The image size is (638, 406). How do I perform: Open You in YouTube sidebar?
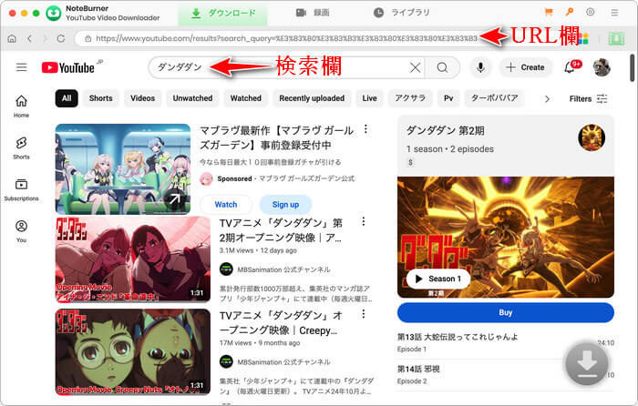[22, 231]
